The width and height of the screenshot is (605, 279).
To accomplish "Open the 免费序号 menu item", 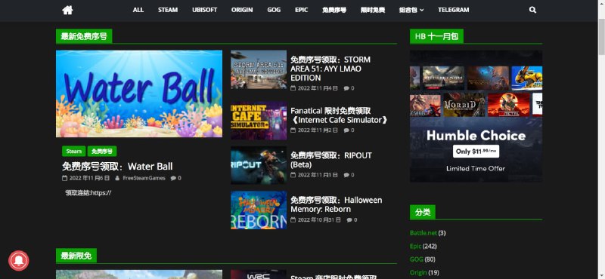I will 334,10.
